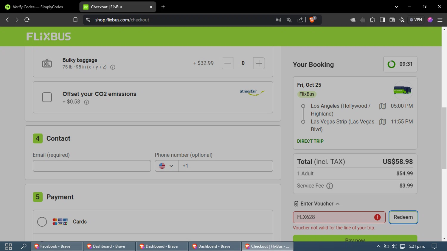
Task: Click the info icon next to Bulky baggage
Action: coord(113,67)
